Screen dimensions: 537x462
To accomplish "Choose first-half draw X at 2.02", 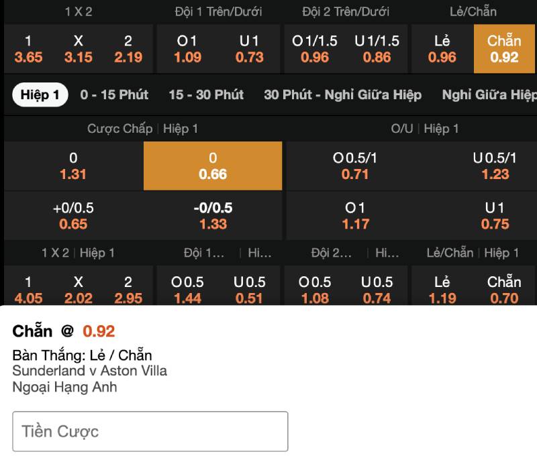I will [79, 290].
